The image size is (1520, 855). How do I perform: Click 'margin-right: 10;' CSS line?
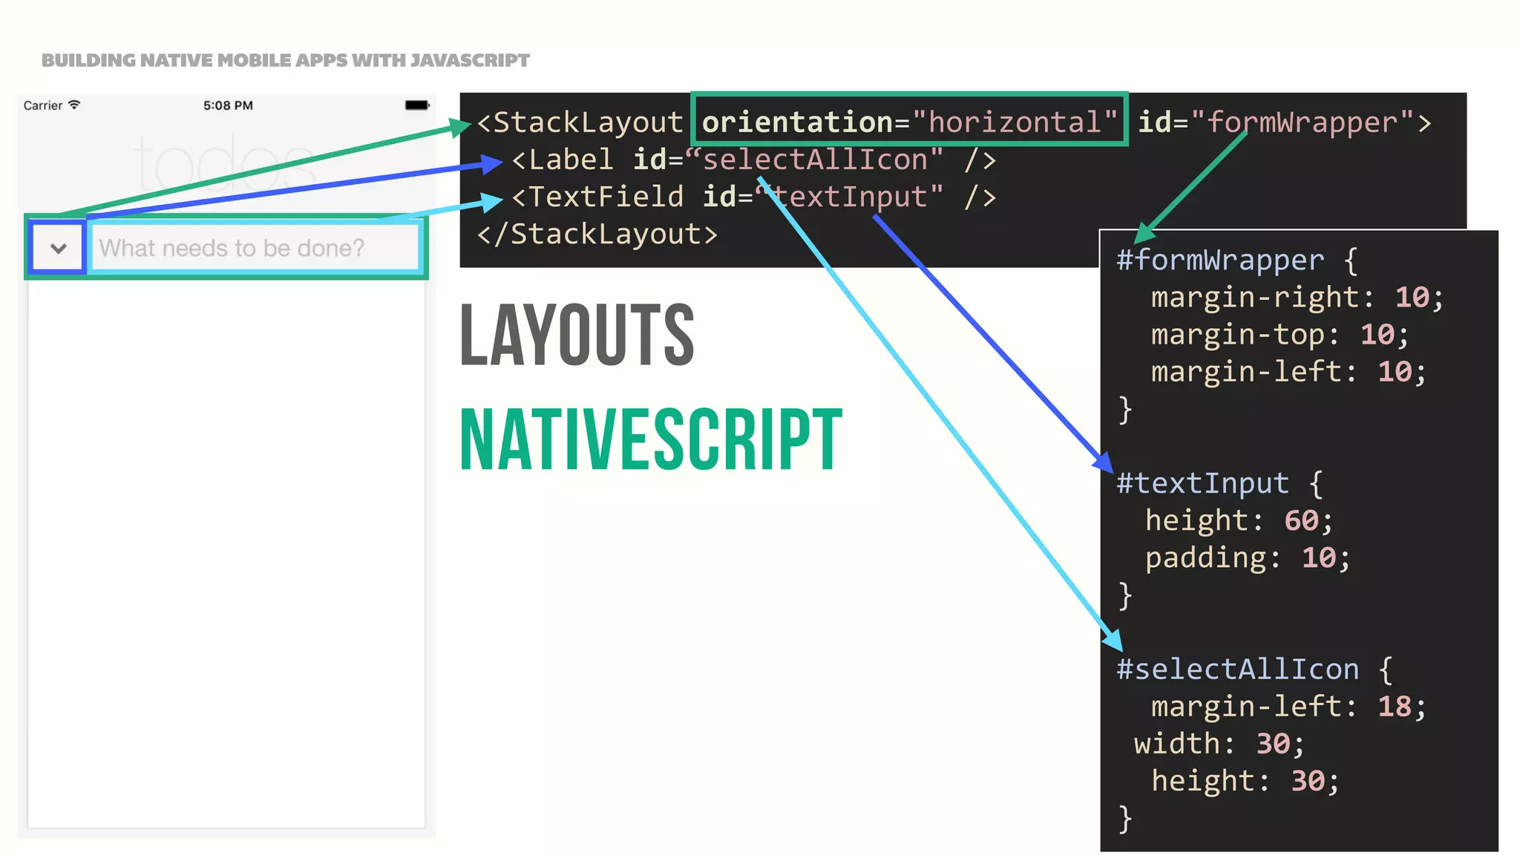point(1297,298)
